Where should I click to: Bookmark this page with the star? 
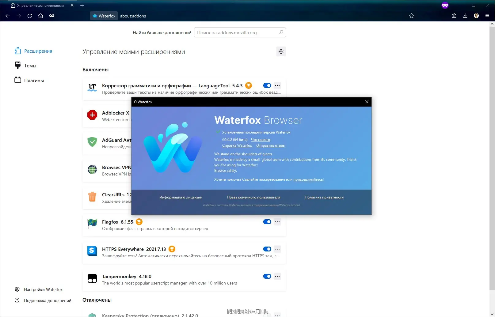tap(412, 16)
